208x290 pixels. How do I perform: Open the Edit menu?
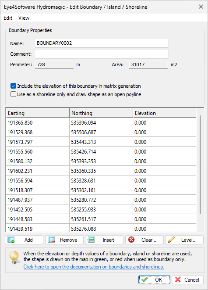point(8,18)
